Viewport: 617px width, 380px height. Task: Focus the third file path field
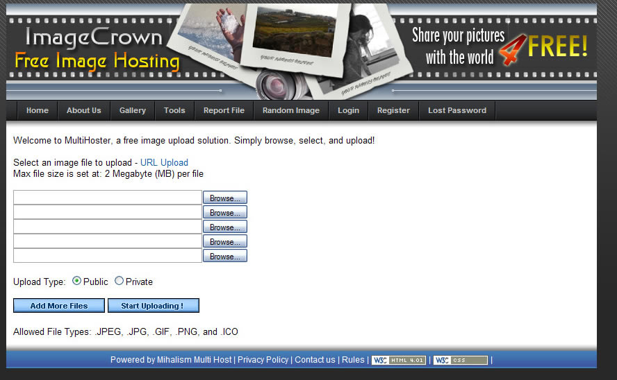[x=108, y=227]
